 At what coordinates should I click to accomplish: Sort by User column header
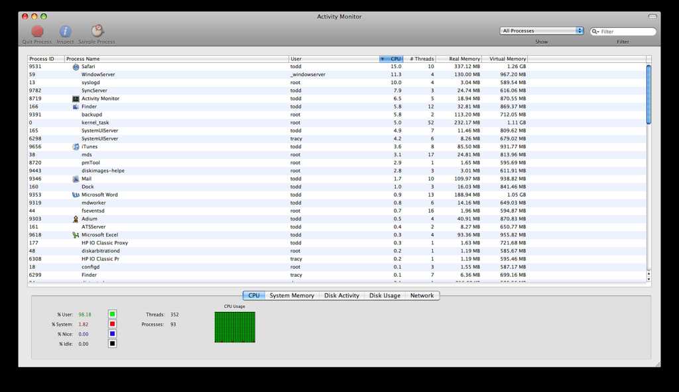(334, 59)
